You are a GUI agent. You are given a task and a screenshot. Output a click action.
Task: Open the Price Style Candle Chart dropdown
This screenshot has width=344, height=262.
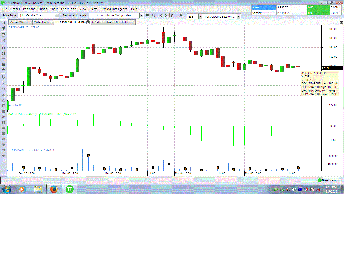(57, 15)
